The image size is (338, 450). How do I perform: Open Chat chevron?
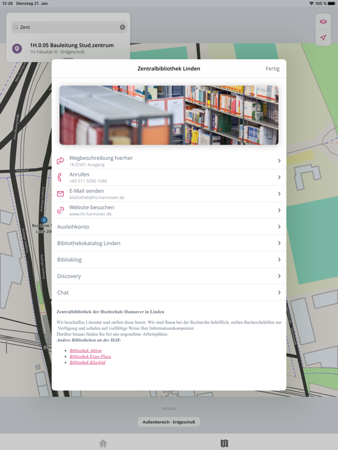click(279, 292)
